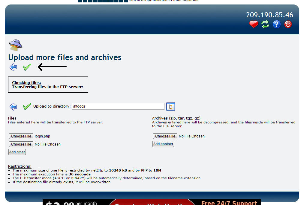The height and width of the screenshot is (205, 304).
Task: Open help via the blue question mark icon
Action: pyautogui.click(x=276, y=24)
